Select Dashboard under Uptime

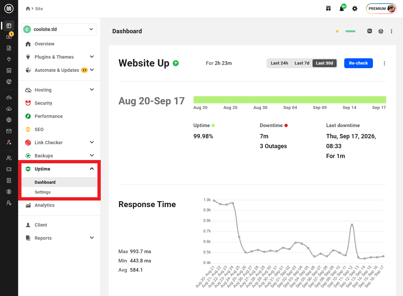[59, 182]
